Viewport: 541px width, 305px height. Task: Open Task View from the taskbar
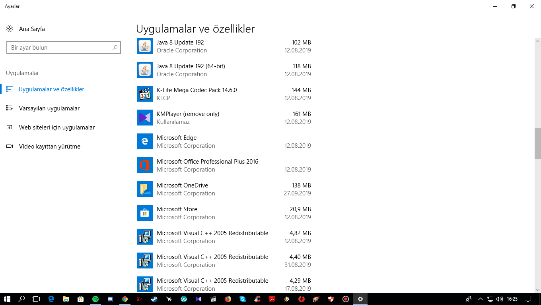tap(36, 299)
